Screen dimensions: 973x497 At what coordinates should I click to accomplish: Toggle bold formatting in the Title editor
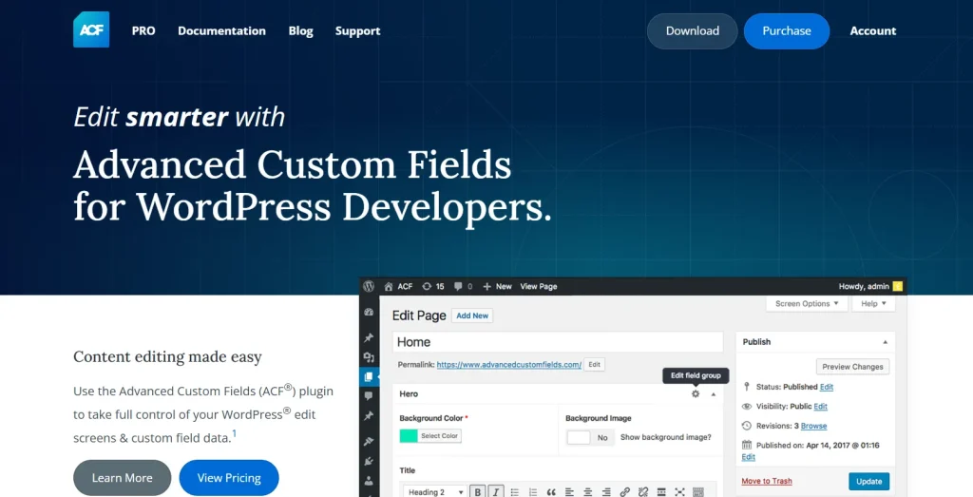[x=477, y=492]
